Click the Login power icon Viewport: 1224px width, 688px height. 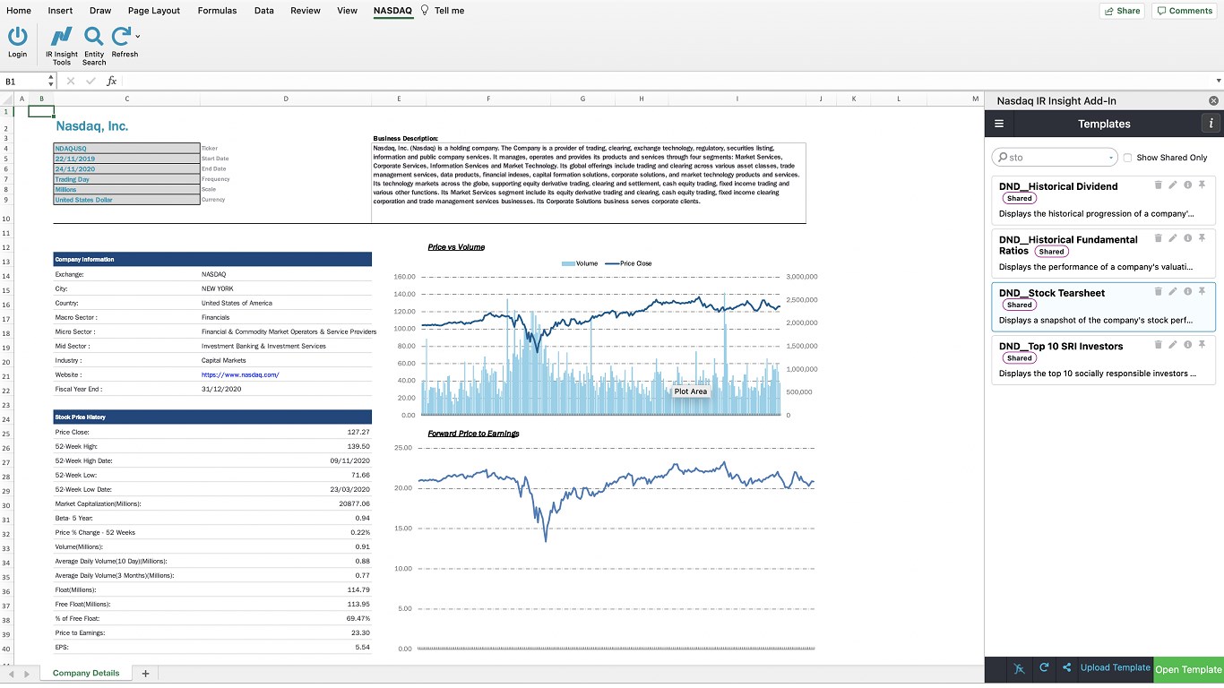[x=18, y=36]
